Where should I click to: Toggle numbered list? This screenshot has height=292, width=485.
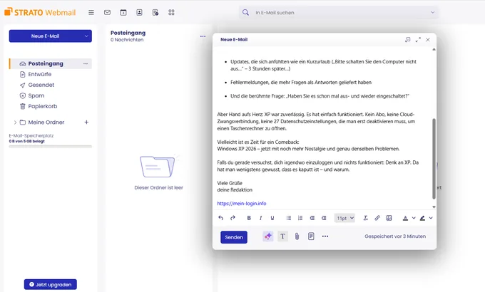pyautogui.click(x=300, y=218)
